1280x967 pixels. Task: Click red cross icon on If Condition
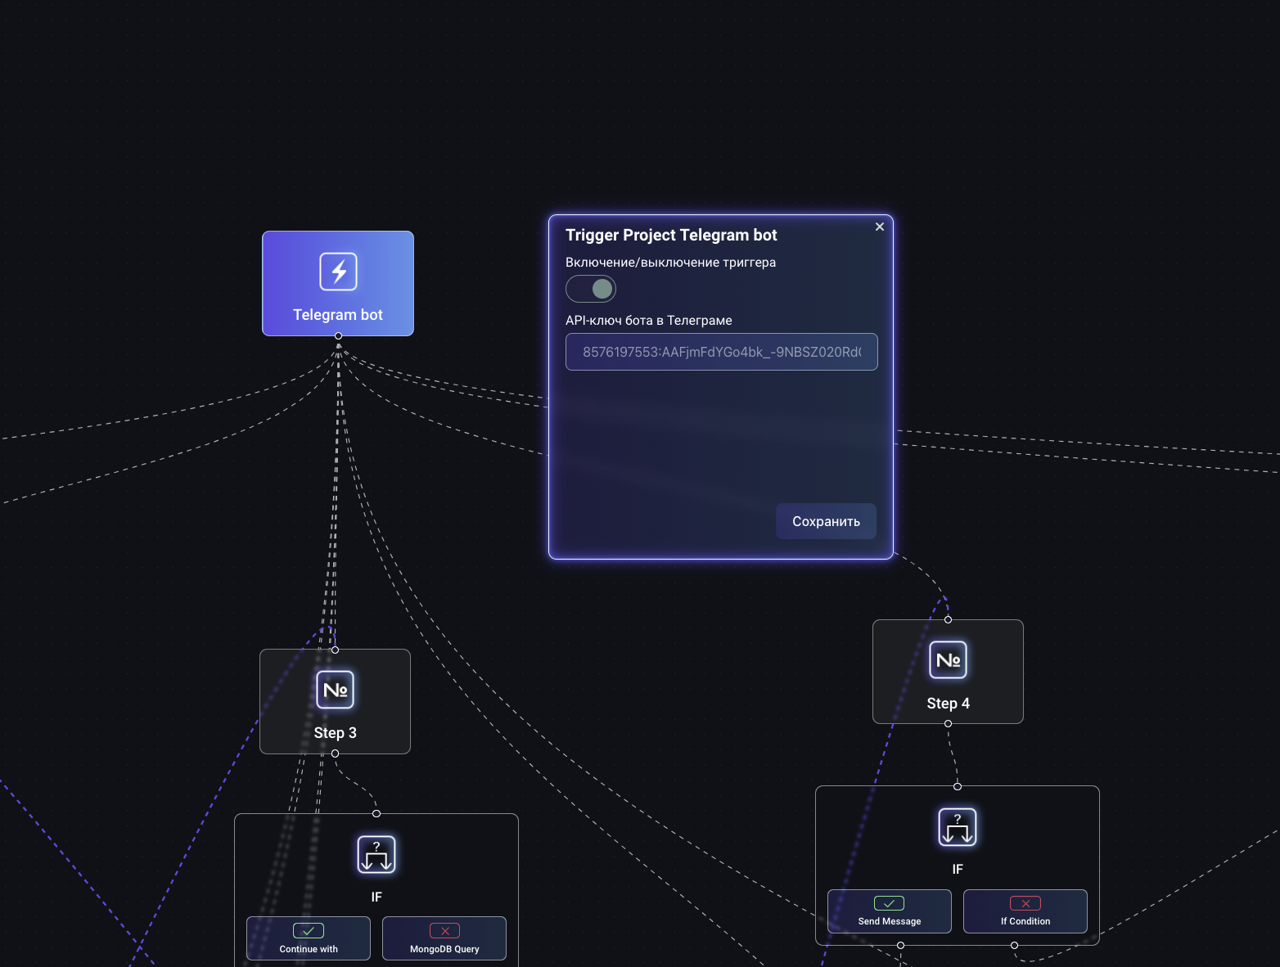pos(1025,903)
